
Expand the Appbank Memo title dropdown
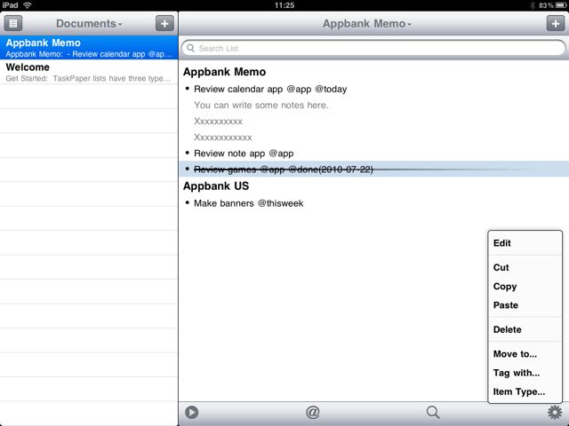click(367, 24)
